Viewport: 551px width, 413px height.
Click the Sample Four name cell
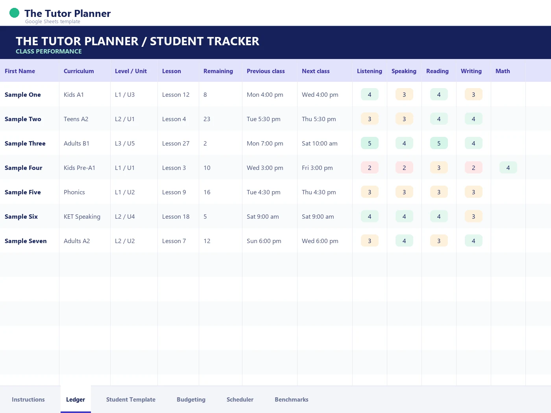pyautogui.click(x=30, y=168)
